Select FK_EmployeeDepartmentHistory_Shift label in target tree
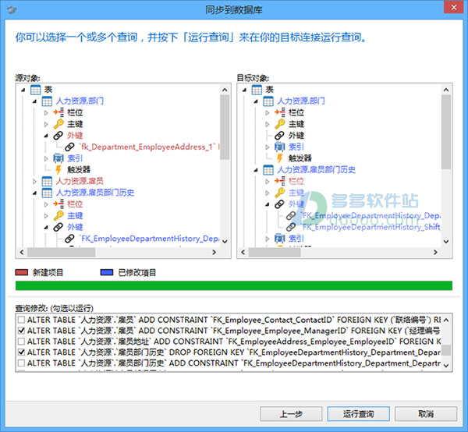This screenshot has width=468, height=432. point(371,227)
